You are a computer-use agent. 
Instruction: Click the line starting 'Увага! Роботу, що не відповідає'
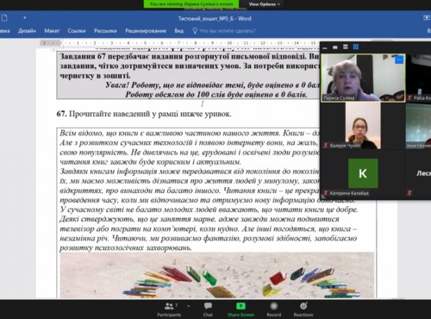click(x=213, y=85)
